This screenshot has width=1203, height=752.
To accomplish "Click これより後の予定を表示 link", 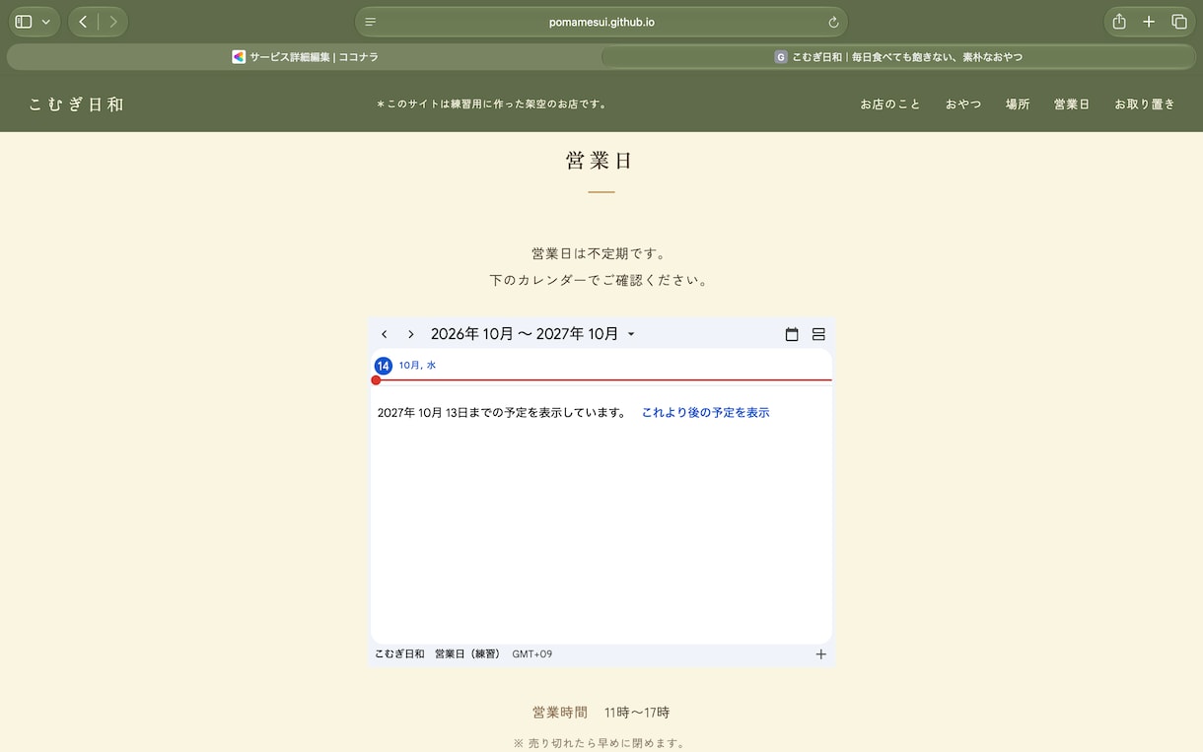I will 705,413.
